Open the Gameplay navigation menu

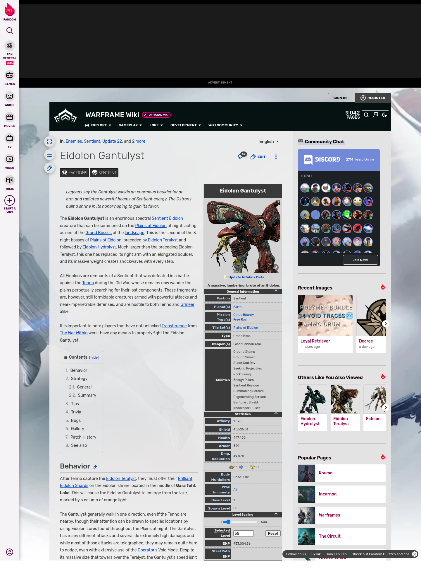pos(130,125)
